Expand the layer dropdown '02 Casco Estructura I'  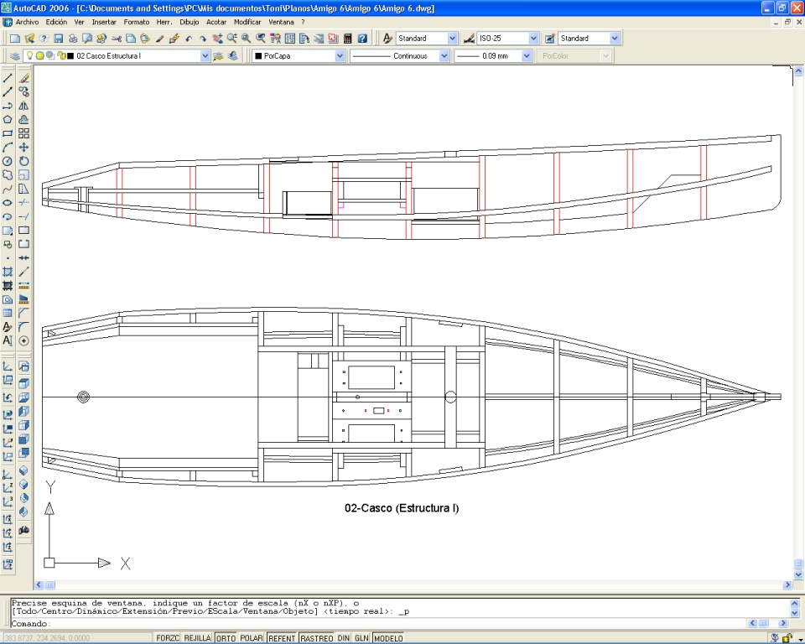205,56
